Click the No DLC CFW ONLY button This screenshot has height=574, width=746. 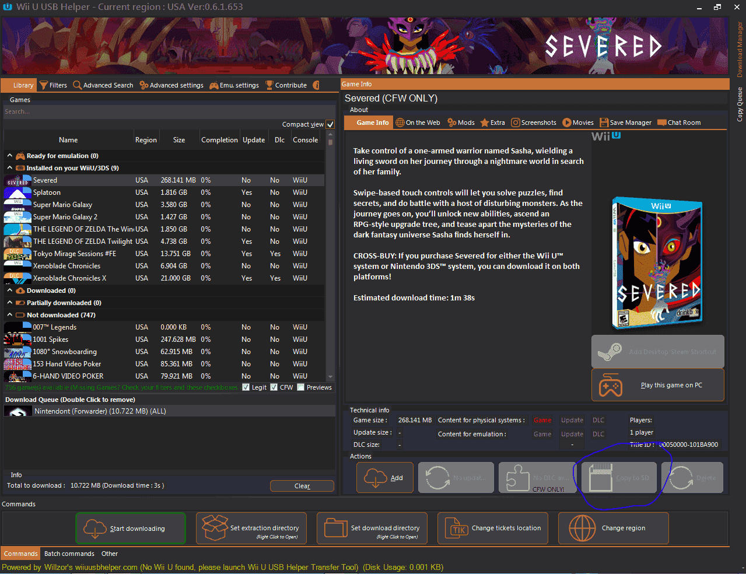(x=537, y=478)
